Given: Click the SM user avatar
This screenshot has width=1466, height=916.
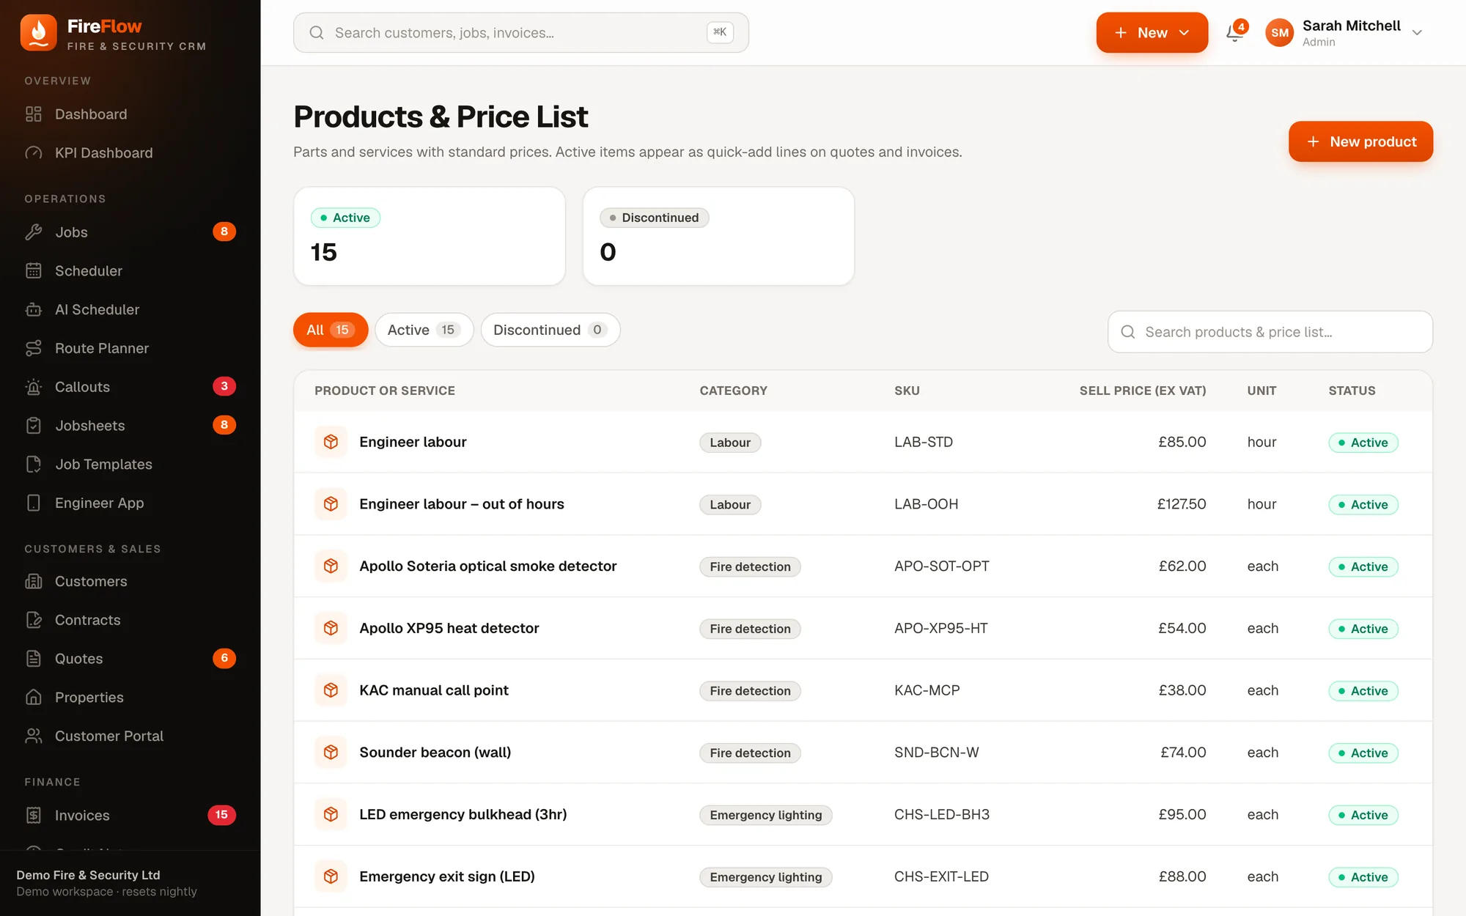Looking at the screenshot, I should [1280, 33].
